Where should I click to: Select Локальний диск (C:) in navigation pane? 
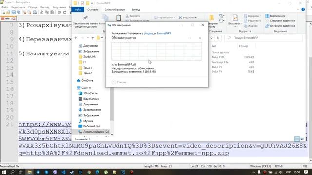coord(94,132)
